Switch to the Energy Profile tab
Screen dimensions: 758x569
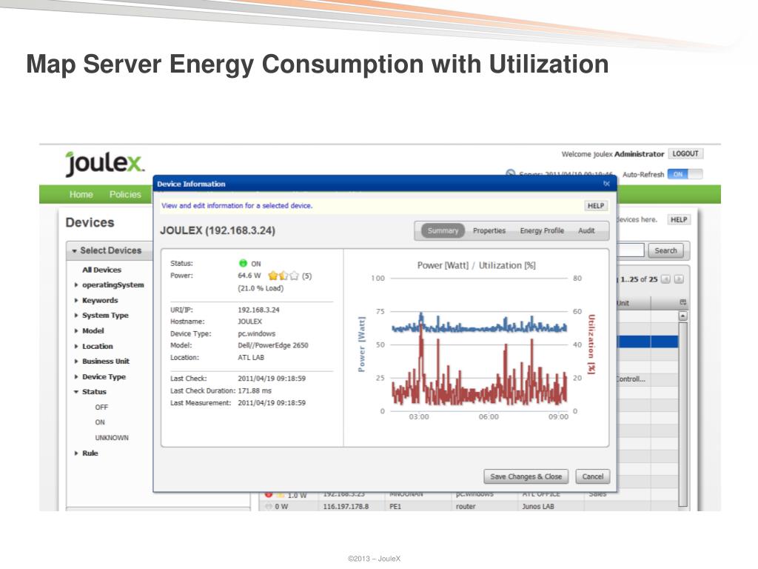[x=542, y=231]
